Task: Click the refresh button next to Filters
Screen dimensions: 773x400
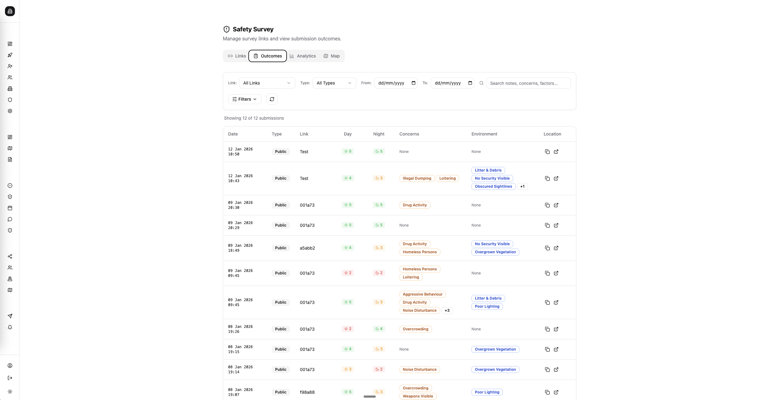Action: [x=272, y=99]
